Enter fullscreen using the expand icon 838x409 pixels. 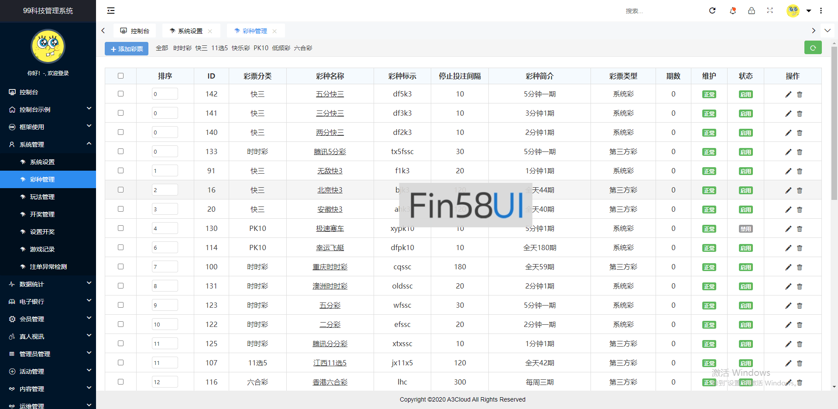770,10
